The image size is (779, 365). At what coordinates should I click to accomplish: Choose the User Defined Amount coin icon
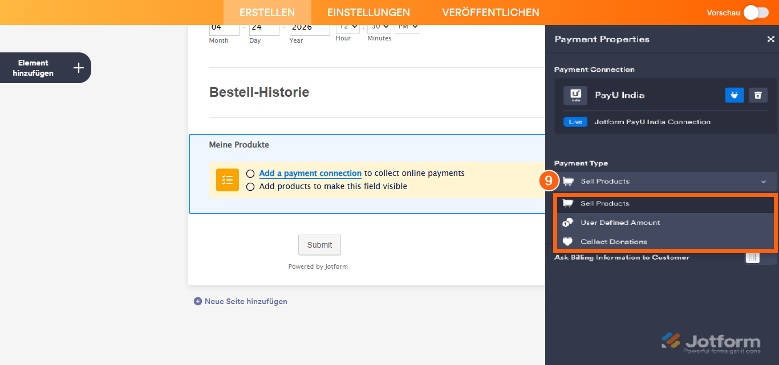tap(567, 222)
